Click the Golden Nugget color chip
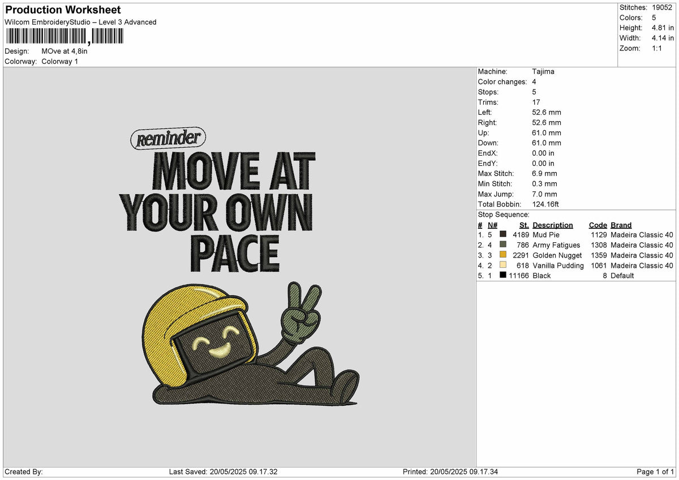Screen dimensions: 679x480 [502, 255]
